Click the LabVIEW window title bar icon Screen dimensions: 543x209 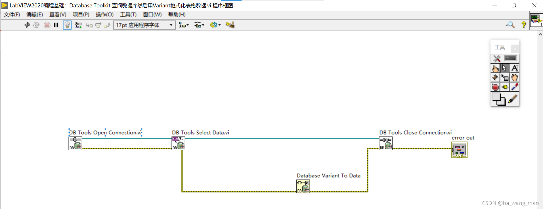click(x=5, y=5)
